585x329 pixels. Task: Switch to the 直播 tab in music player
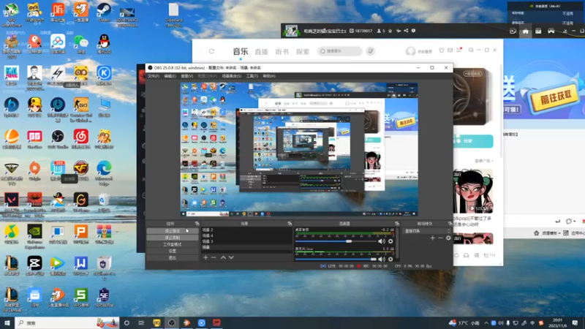coord(261,52)
